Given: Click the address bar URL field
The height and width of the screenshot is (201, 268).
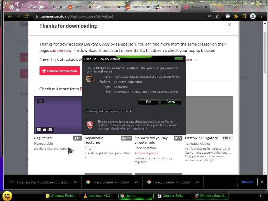Looking at the screenshot, I should pyautogui.click(x=120, y=16).
